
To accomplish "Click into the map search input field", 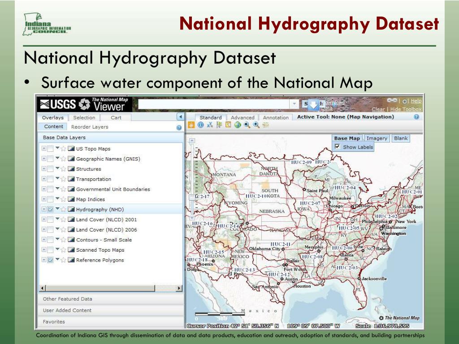I will 214,104.
